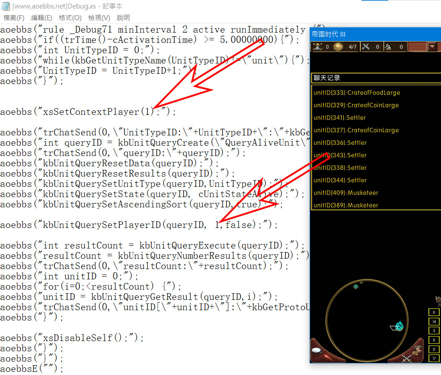Click the kbUnitQuerySetState line
Viewport: 441px width, 375px height.
coord(152,194)
